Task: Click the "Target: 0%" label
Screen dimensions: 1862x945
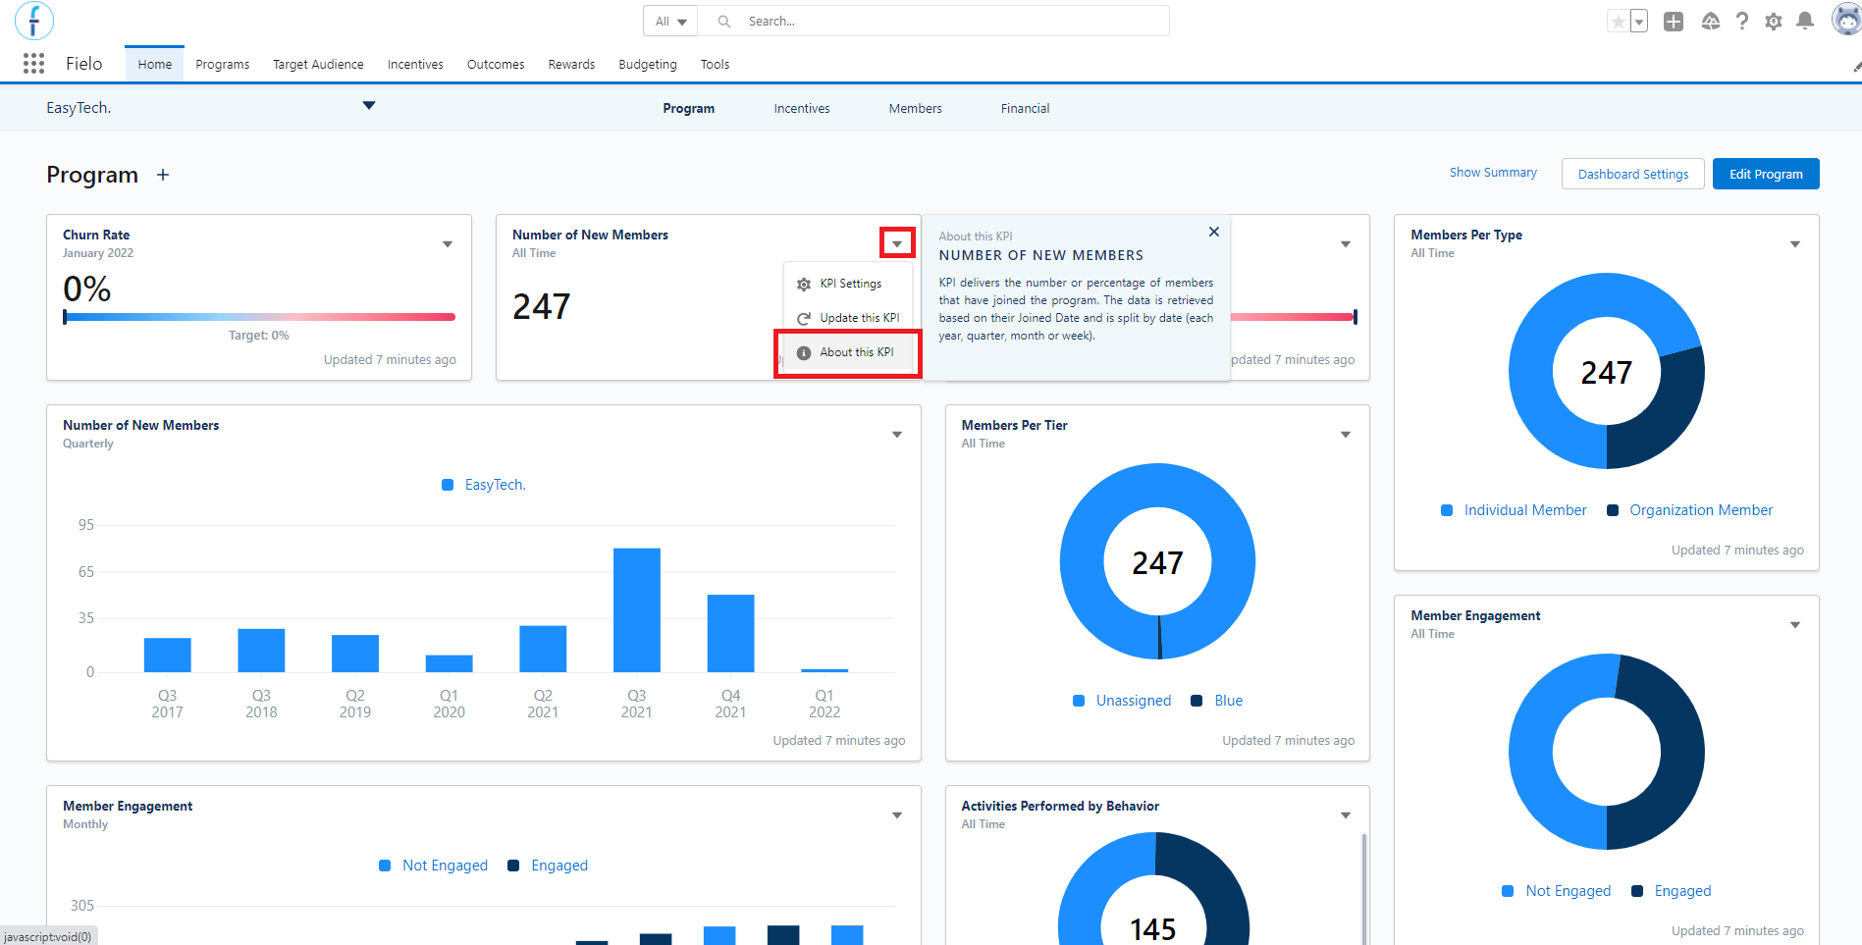Action: click(x=259, y=336)
